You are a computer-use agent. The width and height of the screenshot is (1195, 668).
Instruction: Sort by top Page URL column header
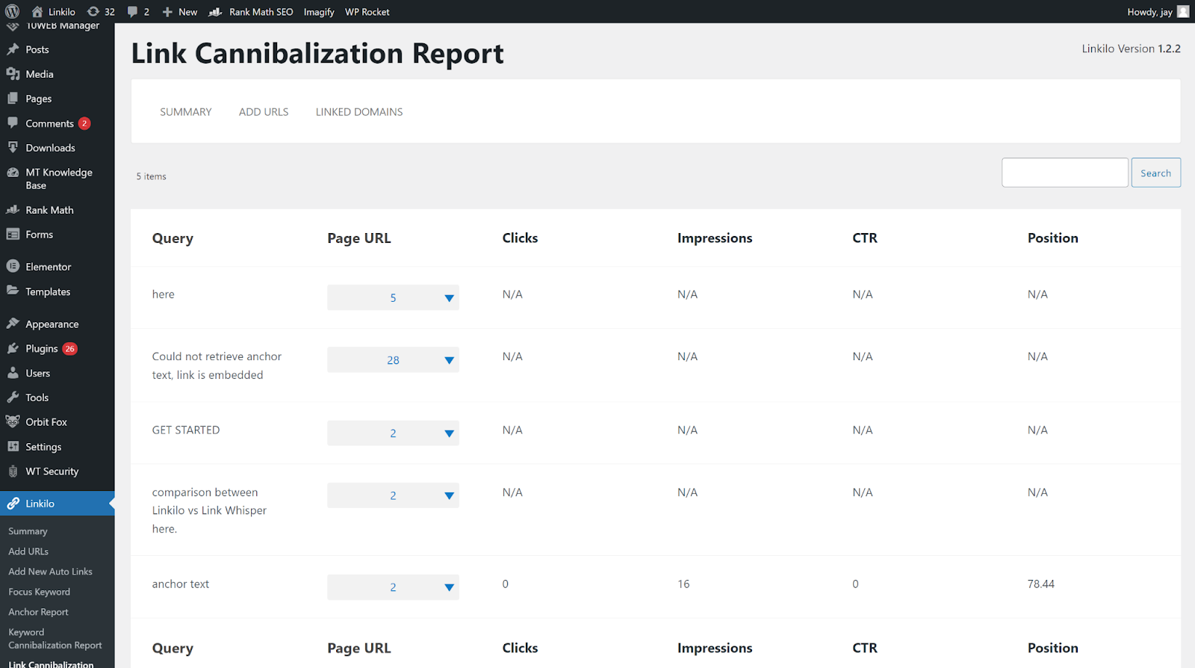tap(359, 238)
